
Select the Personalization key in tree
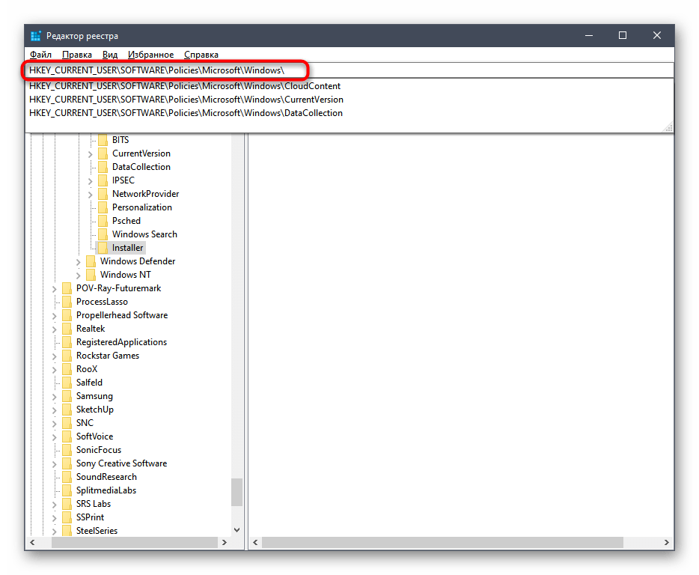(x=141, y=207)
